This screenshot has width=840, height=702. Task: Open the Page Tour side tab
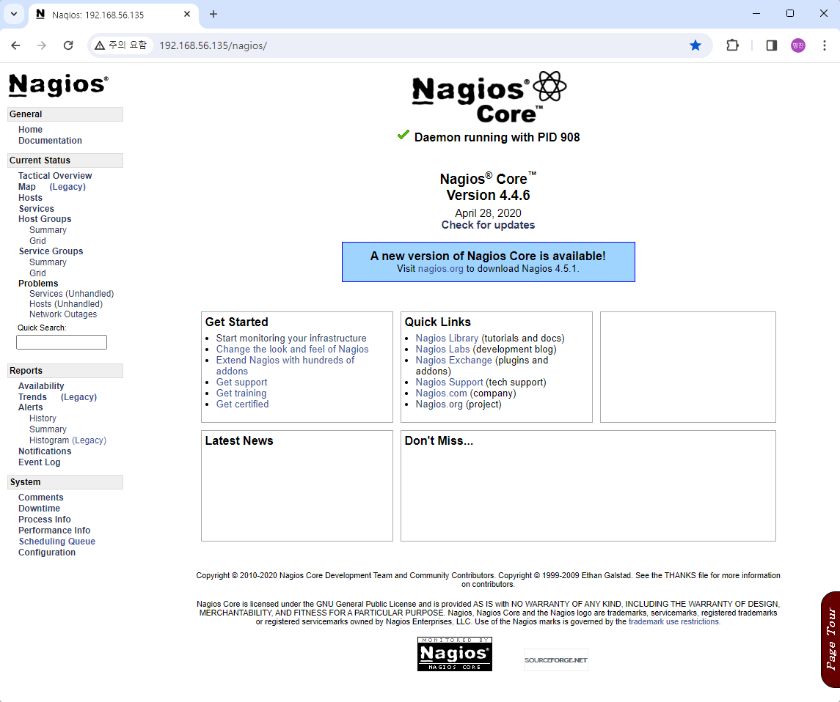point(831,640)
